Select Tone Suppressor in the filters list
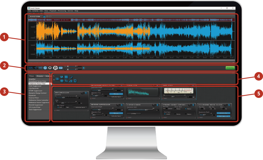 pyautogui.click(x=39, y=110)
